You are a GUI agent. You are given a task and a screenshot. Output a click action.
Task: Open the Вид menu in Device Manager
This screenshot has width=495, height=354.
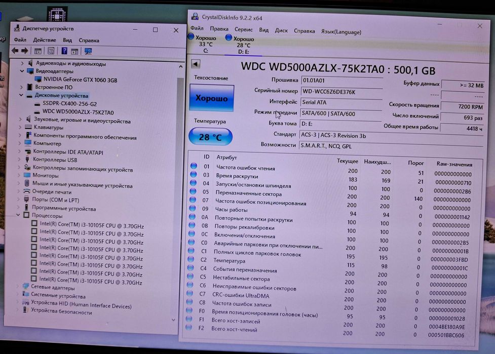[67, 41]
